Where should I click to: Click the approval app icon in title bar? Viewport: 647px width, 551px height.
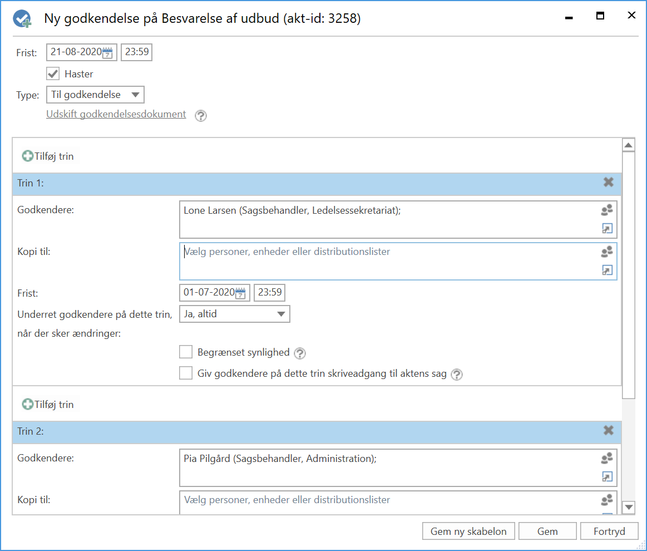click(x=22, y=18)
